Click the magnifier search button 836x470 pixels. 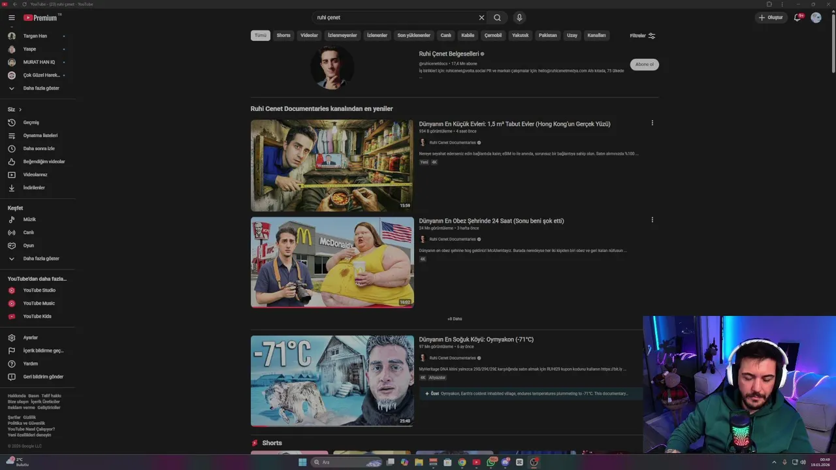tap(498, 18)
